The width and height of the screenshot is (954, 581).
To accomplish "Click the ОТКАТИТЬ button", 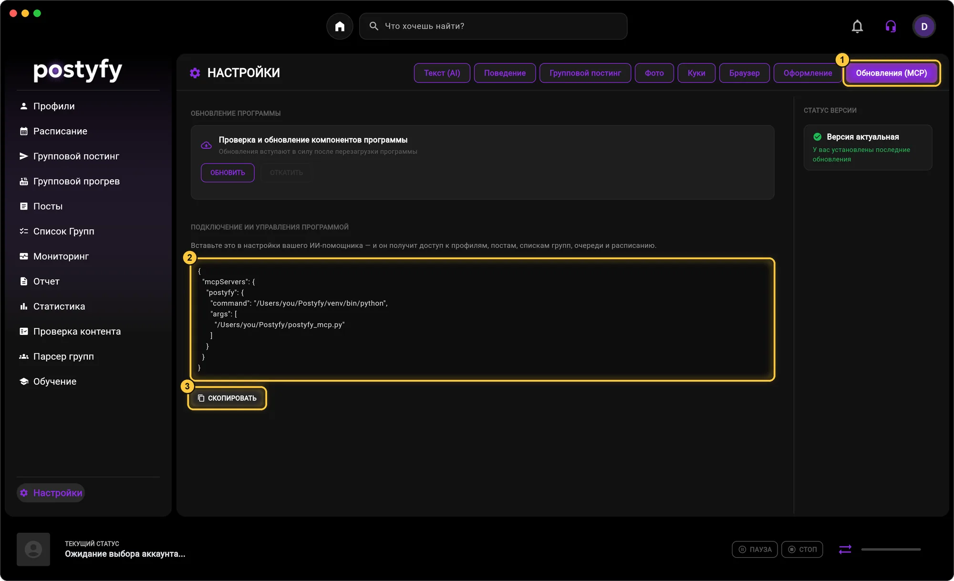I will pos(286,173).
